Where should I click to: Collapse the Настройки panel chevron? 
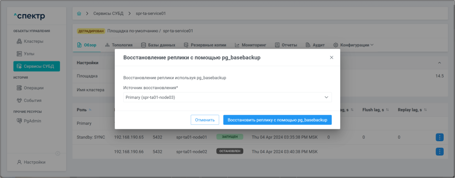pyautogui.click(x=439, y=63)
